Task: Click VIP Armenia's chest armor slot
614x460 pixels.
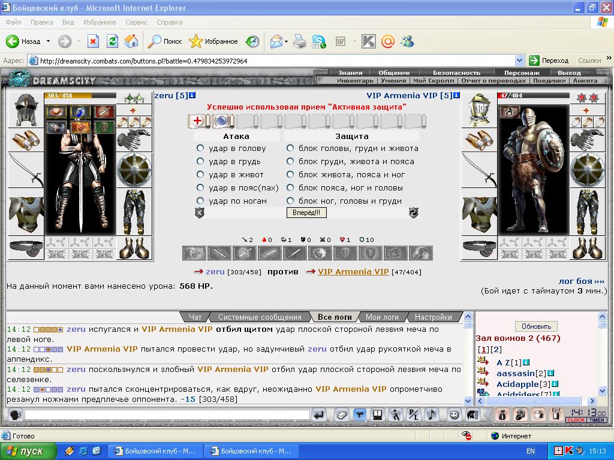Action: click(479, 212)
